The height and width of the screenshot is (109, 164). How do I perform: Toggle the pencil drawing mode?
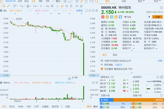[x=81, y=1]
